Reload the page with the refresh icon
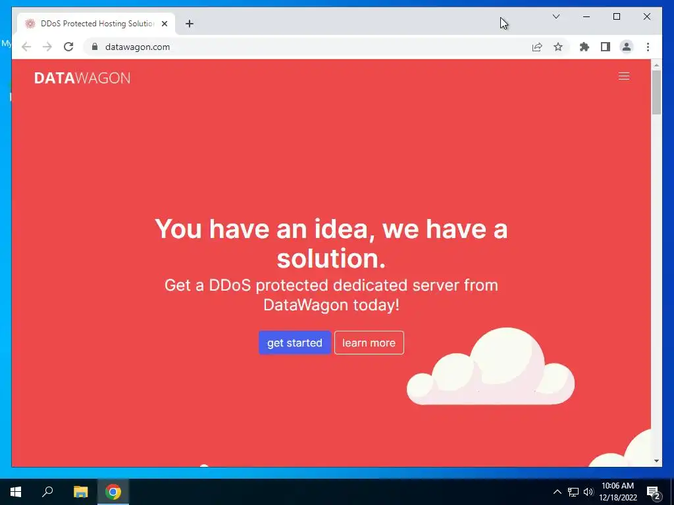Screen dimensions: 674x505 pos(68,47)
